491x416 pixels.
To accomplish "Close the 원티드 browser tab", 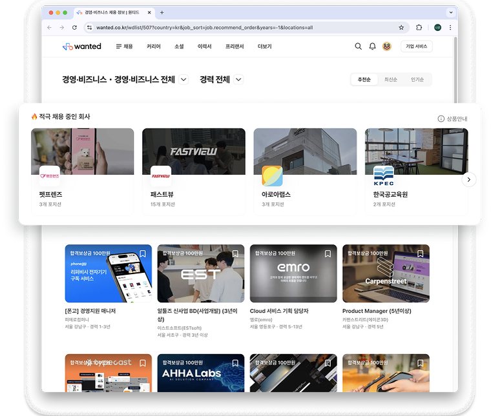I will point(149,12).
